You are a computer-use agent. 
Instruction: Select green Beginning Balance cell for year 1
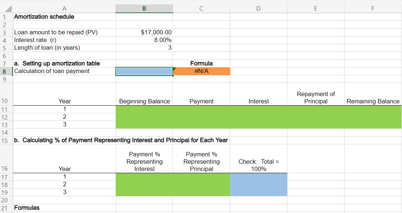pos(144,110)
